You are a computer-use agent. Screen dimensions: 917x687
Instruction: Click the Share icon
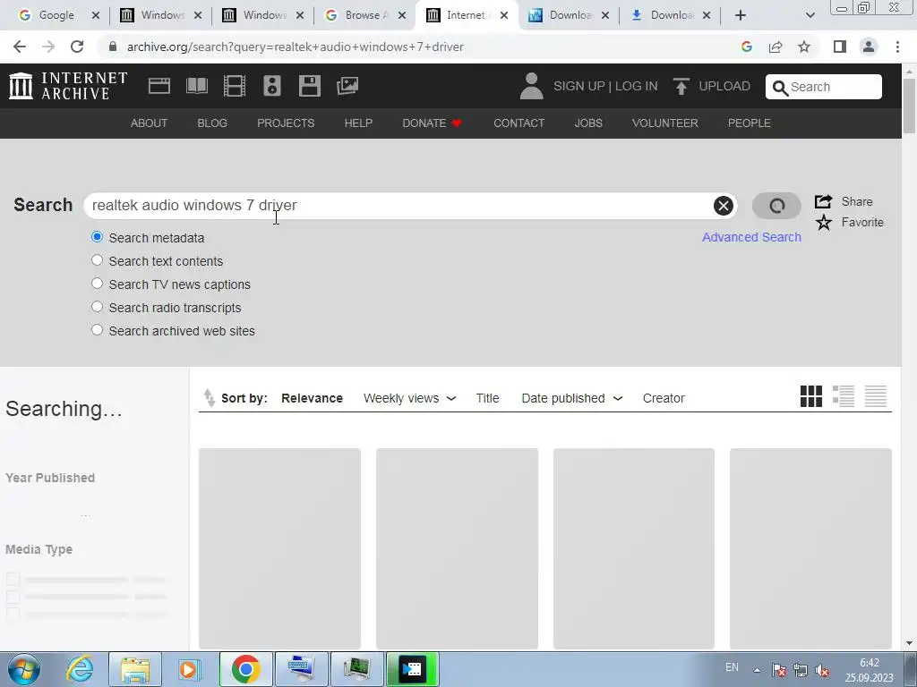click(824, 201)
